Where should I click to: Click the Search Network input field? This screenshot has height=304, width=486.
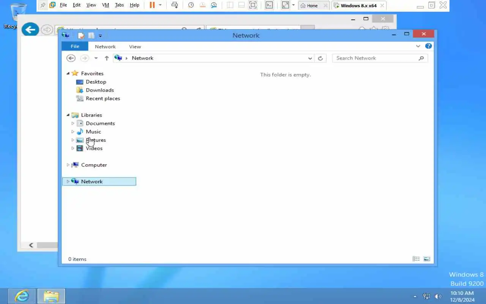click(380, 58)
